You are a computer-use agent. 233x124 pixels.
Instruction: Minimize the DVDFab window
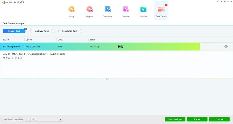pyautogui.click(x=225, y=1)
